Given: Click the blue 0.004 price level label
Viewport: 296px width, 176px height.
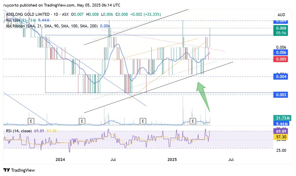Looking at the screenshot, I should (x=280, y=77).
